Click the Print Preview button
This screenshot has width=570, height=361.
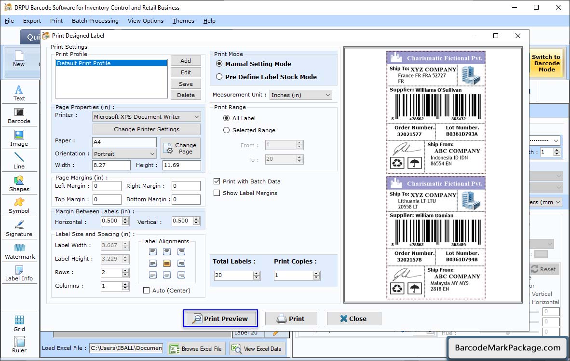[x=221, y=319]
